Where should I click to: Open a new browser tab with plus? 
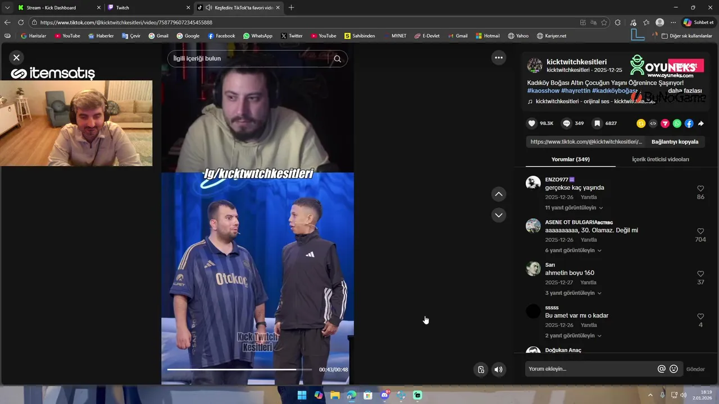291,8
